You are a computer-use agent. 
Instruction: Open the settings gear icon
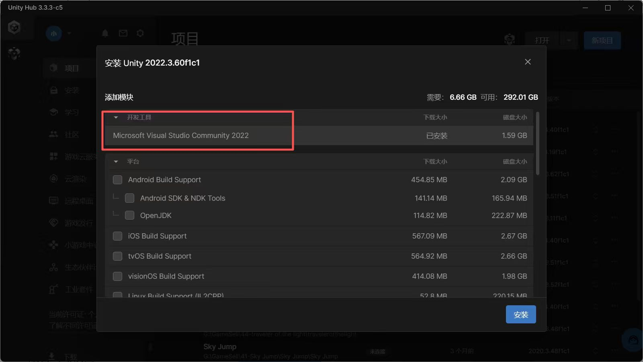pyautogui.click(x=140, y=33)
